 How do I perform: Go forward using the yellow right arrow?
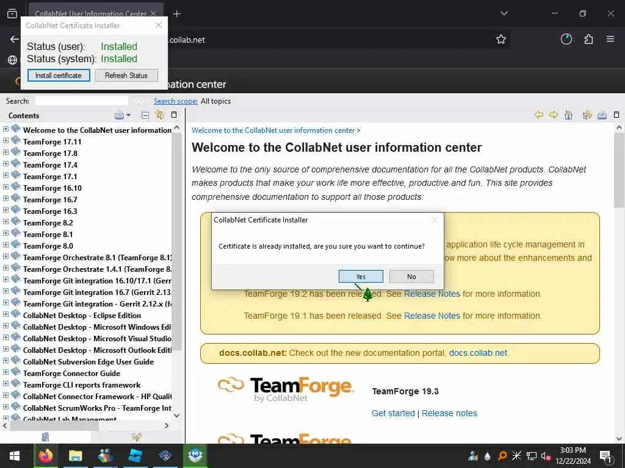click(554, 115)
